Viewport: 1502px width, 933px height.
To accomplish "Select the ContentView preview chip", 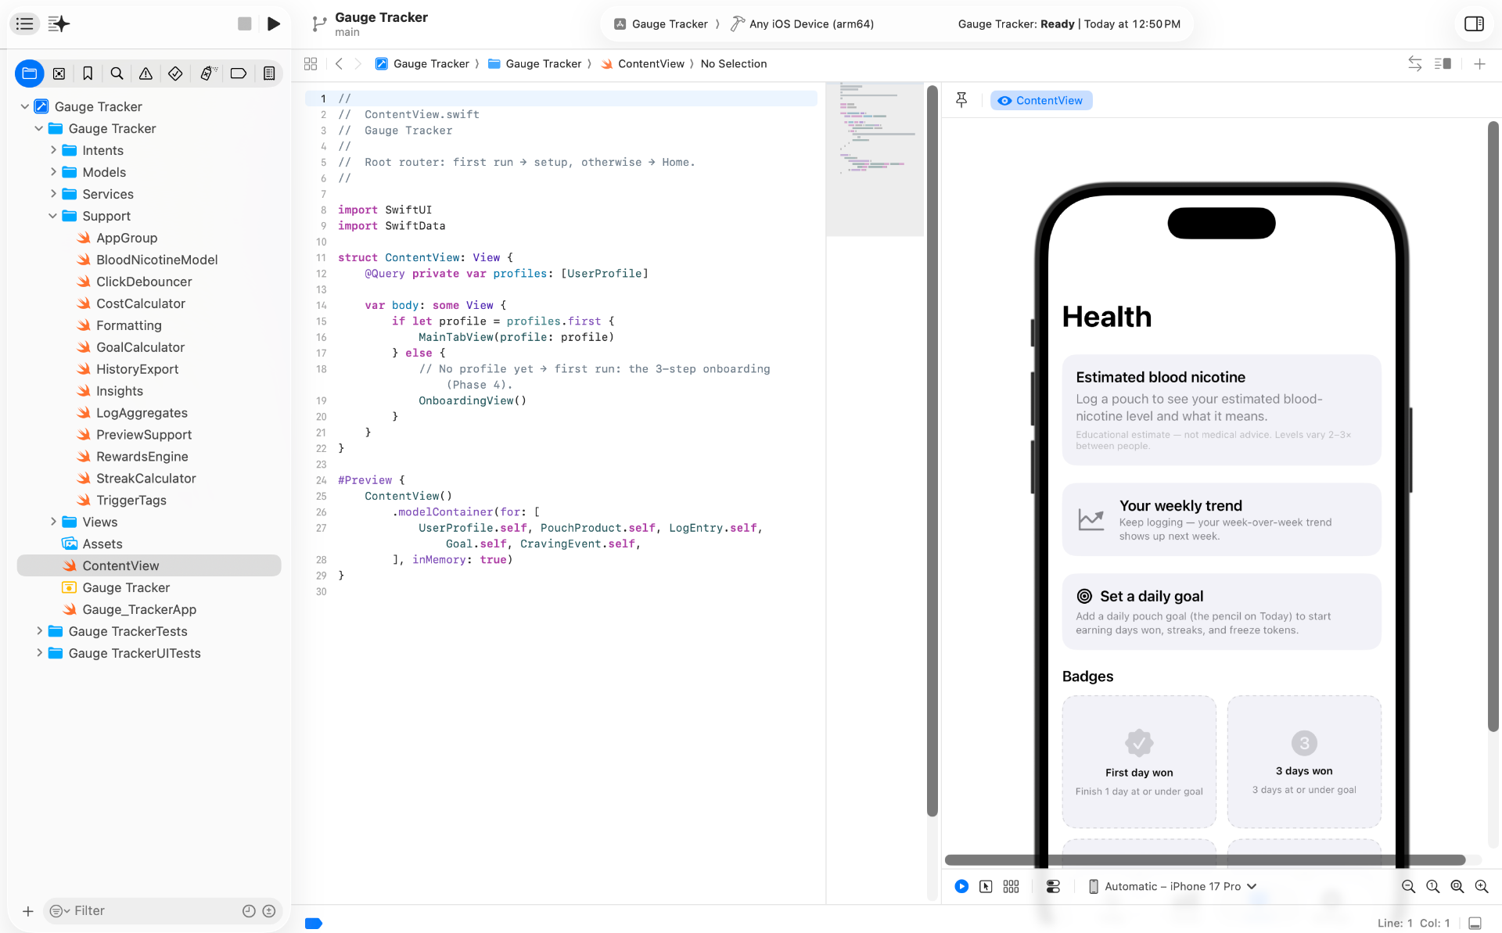I will (1040, 100).
